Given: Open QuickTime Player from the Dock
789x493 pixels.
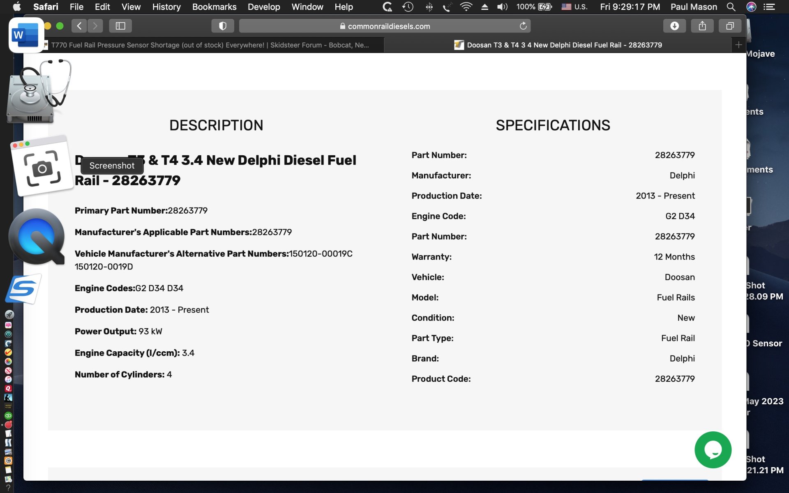Looking at the screenshot, I should pyautogui.click(x=37, y=237).
